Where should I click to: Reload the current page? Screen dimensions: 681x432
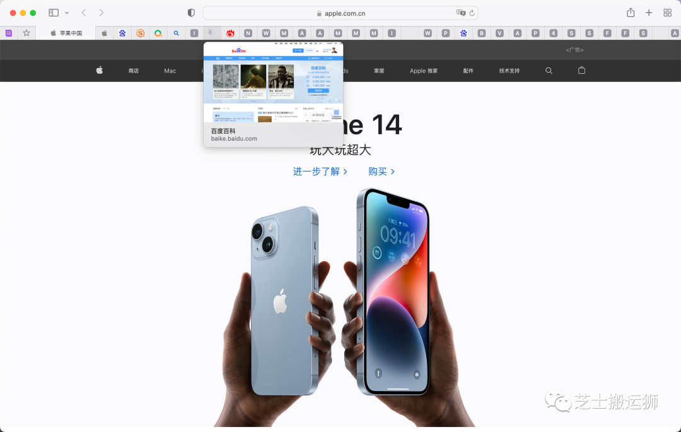tap(472, 13)
